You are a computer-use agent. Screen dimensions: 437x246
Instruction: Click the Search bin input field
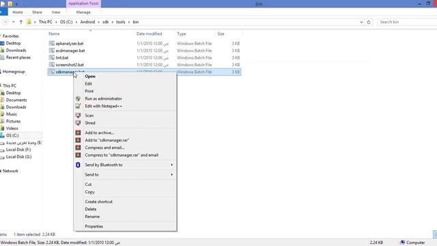click(x=407, y=22)
